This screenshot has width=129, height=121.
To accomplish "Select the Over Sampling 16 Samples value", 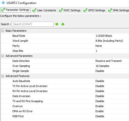I will (112, 66).
